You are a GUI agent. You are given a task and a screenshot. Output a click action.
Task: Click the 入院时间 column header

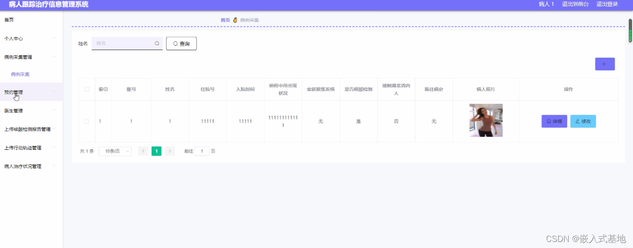tap(245, 89)
